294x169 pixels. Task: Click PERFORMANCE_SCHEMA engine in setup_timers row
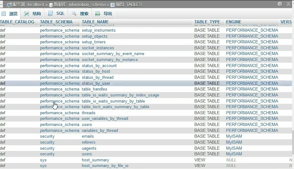(252, 42)
